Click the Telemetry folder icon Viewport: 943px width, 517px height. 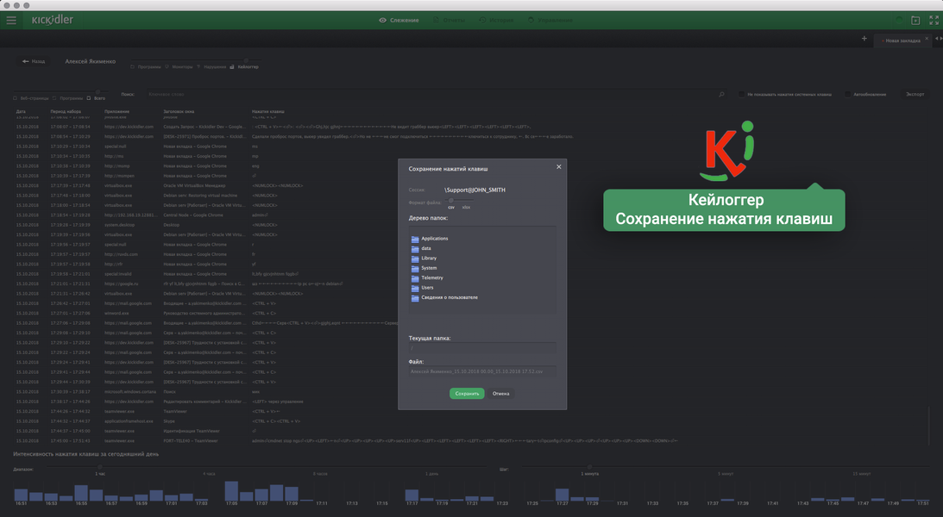[415, 278]
